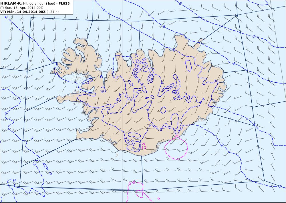Click the "VT: Mán. 14.04.2014 00Z" valid time
The width and height of the screenshot is (286, 203).
23,12
